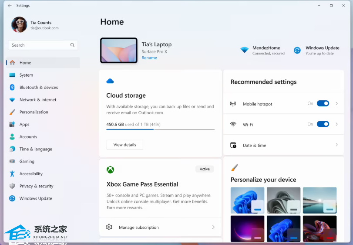Click the Rename link
Screen dimensions: 353x245
click(149, 58)
